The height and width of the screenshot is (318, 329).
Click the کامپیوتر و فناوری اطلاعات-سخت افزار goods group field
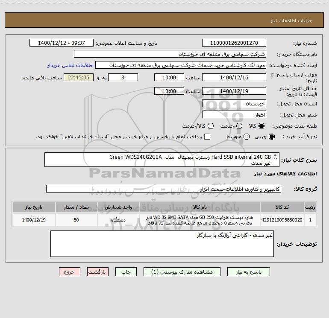click(164, 189)
